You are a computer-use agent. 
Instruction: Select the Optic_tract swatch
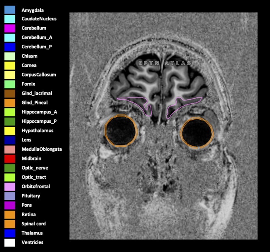(10, 177)
